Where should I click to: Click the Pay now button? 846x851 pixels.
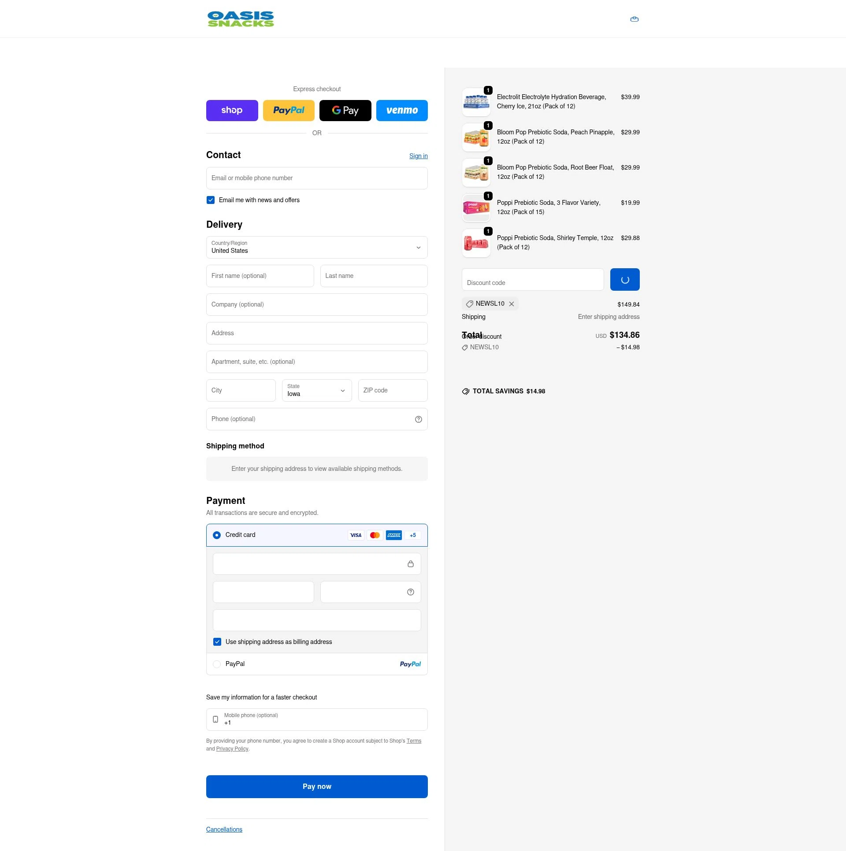click(x=317, y=786)
